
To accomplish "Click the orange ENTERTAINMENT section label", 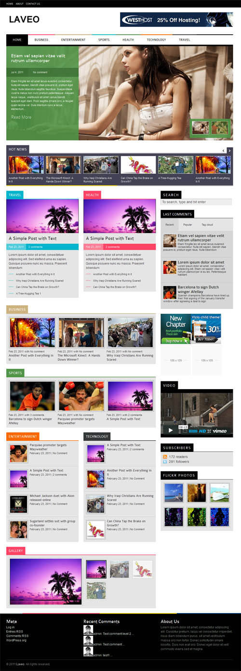I will click(x=23, y=436).
